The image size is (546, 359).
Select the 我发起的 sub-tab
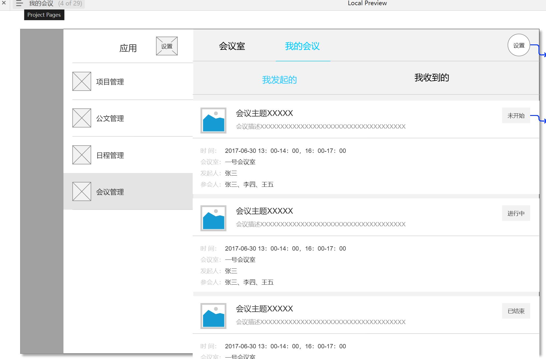point(279,80)
